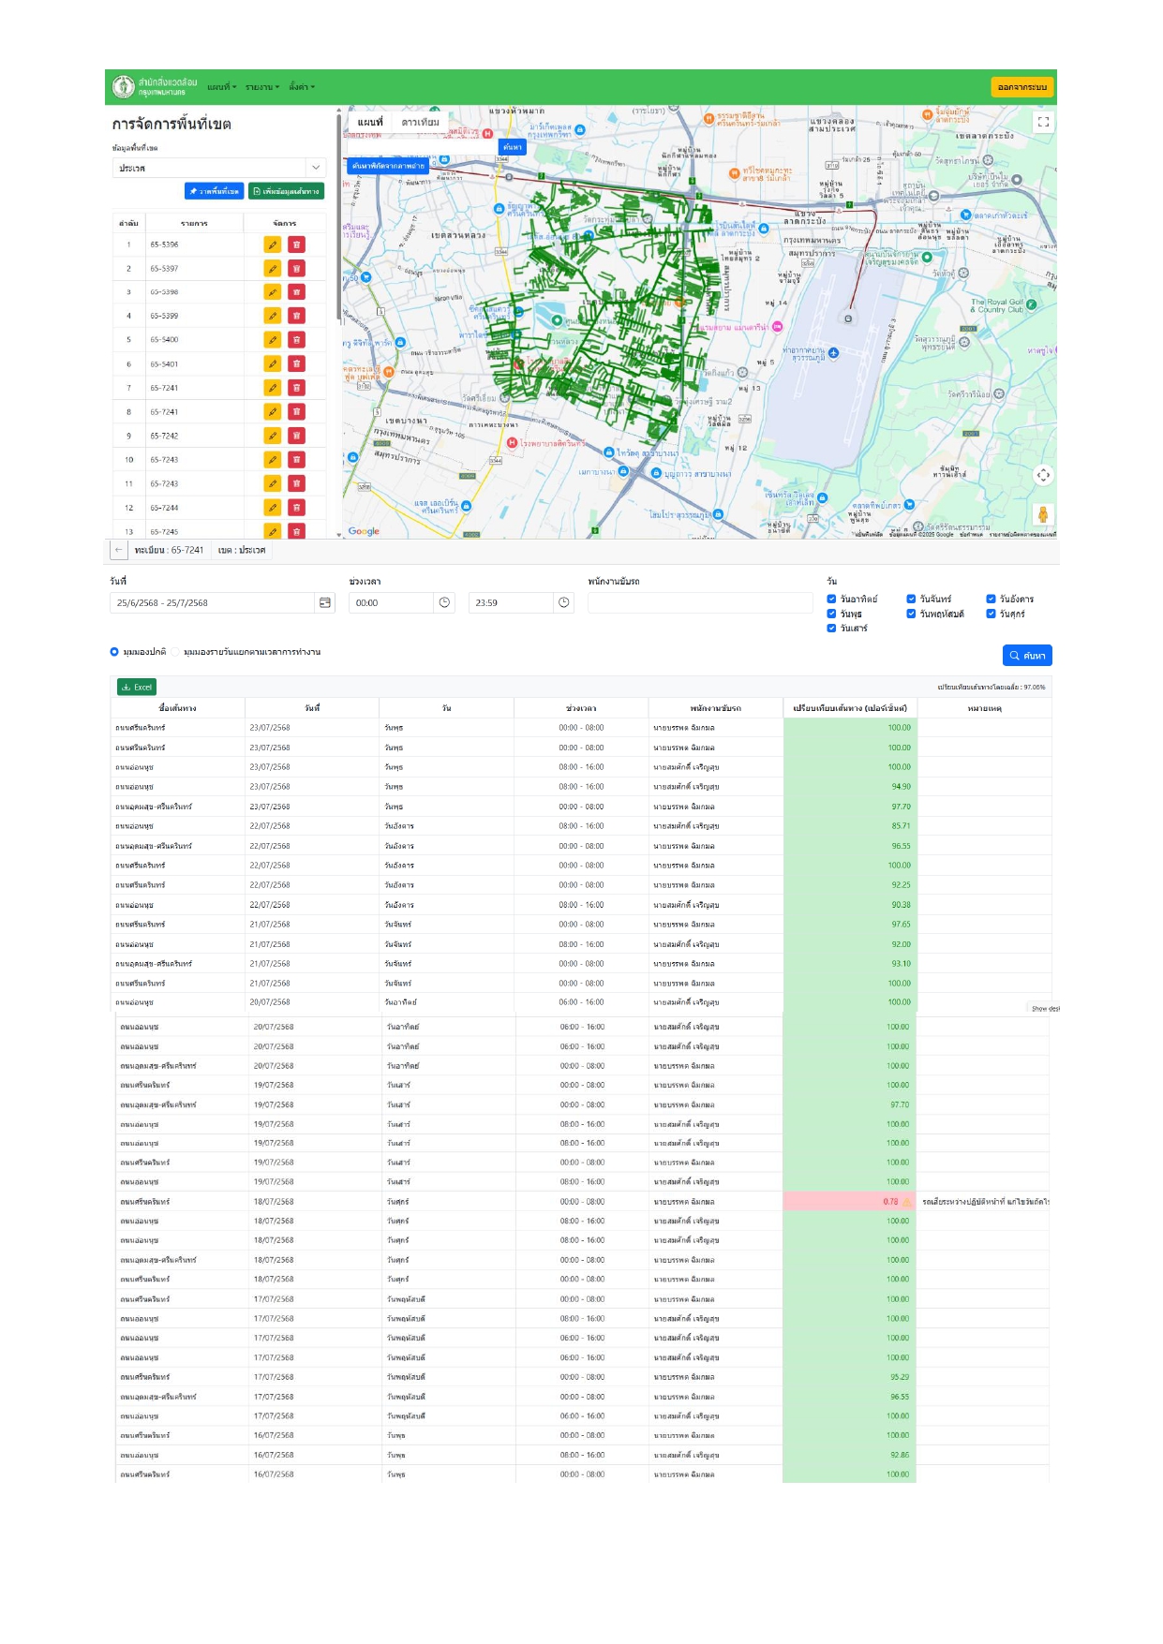Switch map to ดาวเทียม satellite tab
This screenshot has width=1163, height=1644.
click(x=421, y=122)
